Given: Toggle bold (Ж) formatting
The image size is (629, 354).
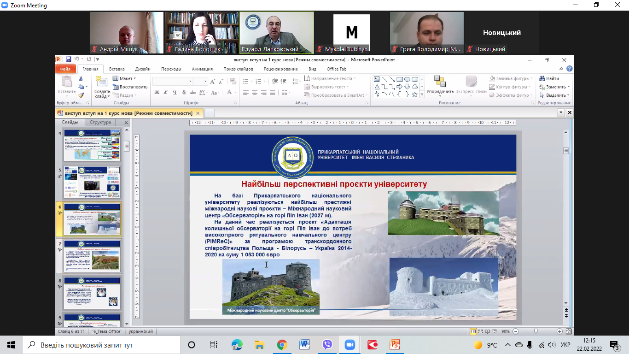Looking at the screenshot, I should click(157, 93).
